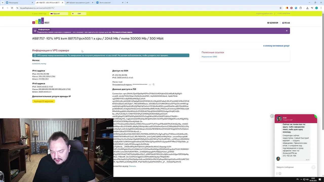Go to к списку активных услуг
The width and height of the screenshot is (324, 182).
coord(276,46)
